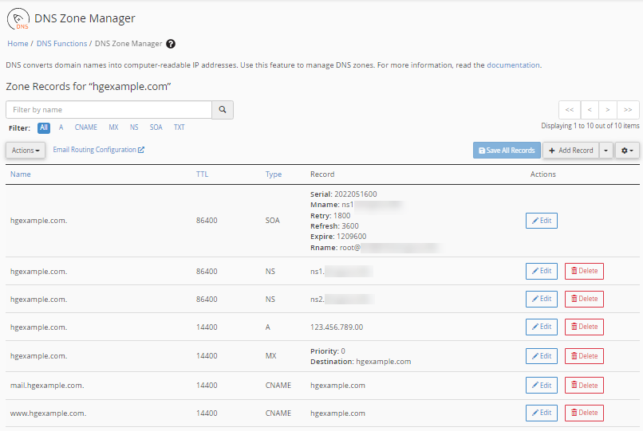The width and height of the screenshot is (643, 431).
Task: Click the Filter by name field
Action: [x=108, y=110]
